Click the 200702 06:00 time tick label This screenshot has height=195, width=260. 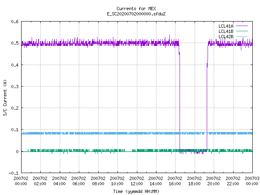coord(78,181)
